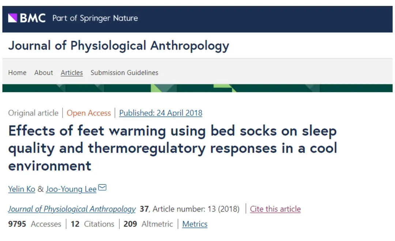Viewport: 395px width, 241px height.
Task: Open Submission Guidelines
Action: 124,73
